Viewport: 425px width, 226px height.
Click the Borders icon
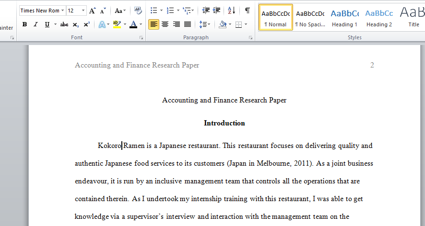(238, 24)
